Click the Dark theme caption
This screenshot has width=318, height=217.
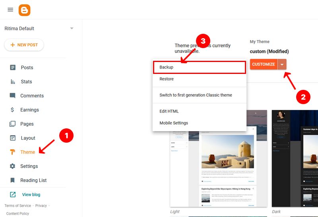276,211
